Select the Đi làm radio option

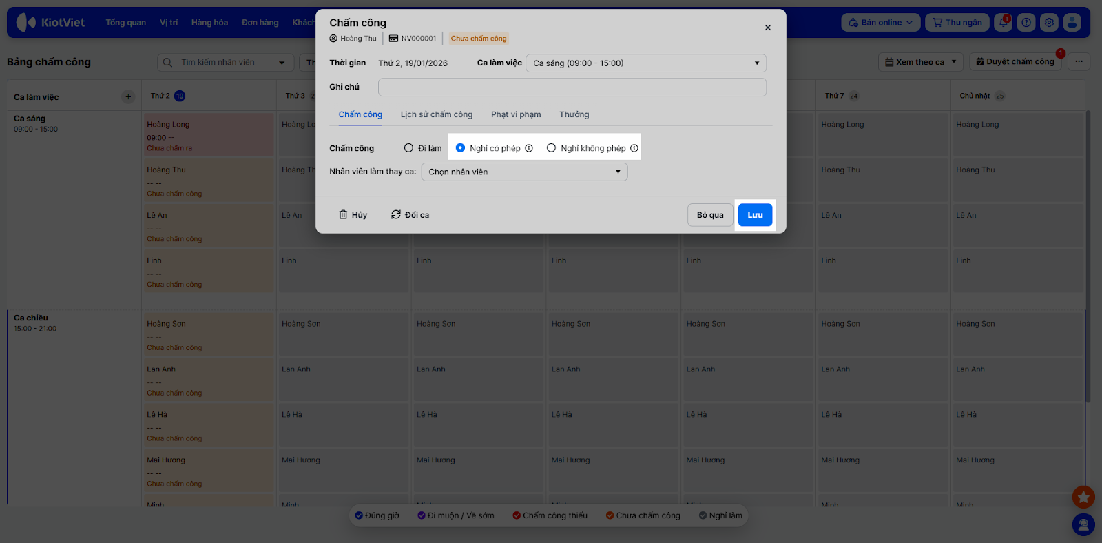click(409, 148)
